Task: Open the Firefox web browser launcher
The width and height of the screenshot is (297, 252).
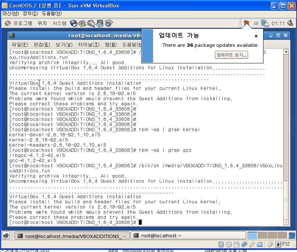Action: [74, 23]
